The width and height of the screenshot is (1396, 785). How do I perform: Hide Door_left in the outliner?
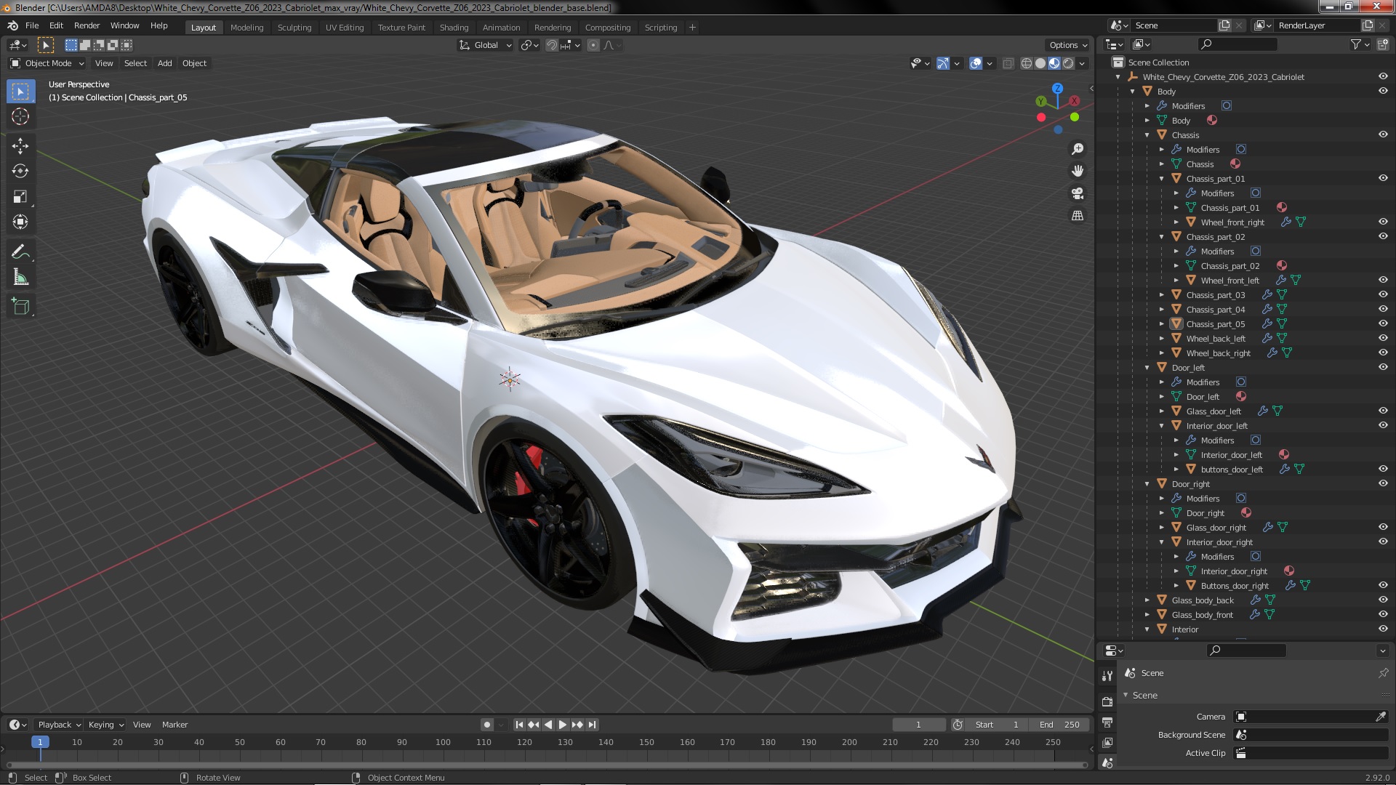(x=1383, y=367)
